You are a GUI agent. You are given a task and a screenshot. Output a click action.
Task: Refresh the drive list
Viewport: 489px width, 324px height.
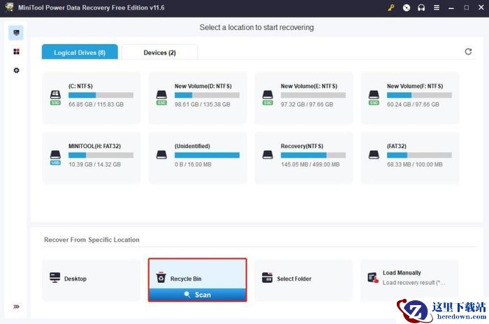tap(468, 52)
